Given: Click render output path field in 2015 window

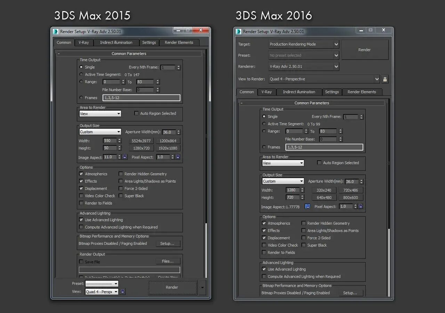Looking at the screenshot, I should (x=129, y=270).
